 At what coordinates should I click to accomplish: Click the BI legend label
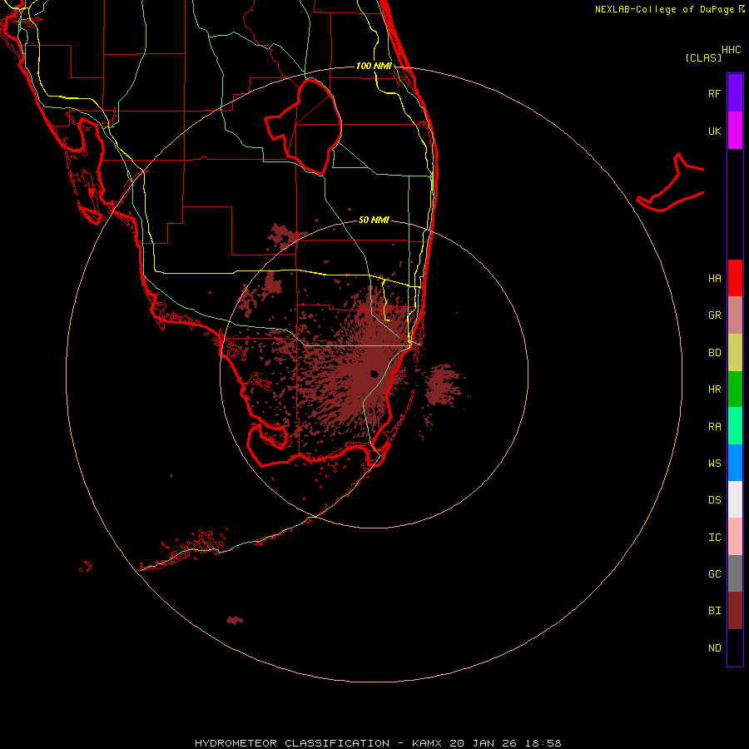[x=714, y=611]
